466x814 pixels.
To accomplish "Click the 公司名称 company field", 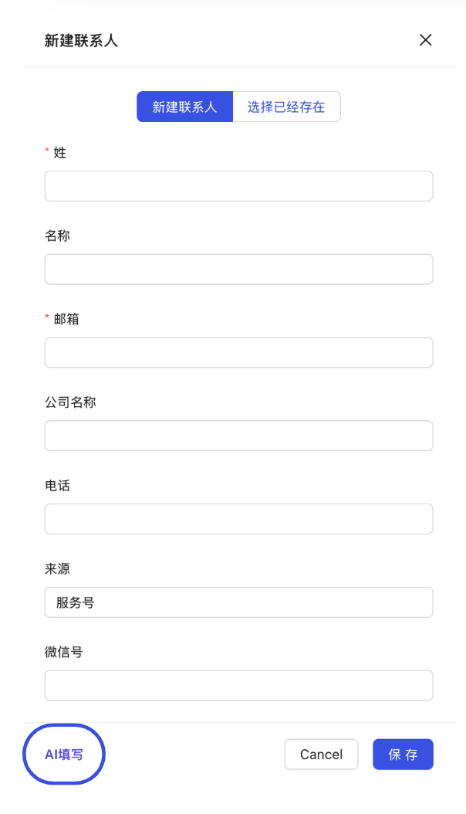I will point(238,436).
